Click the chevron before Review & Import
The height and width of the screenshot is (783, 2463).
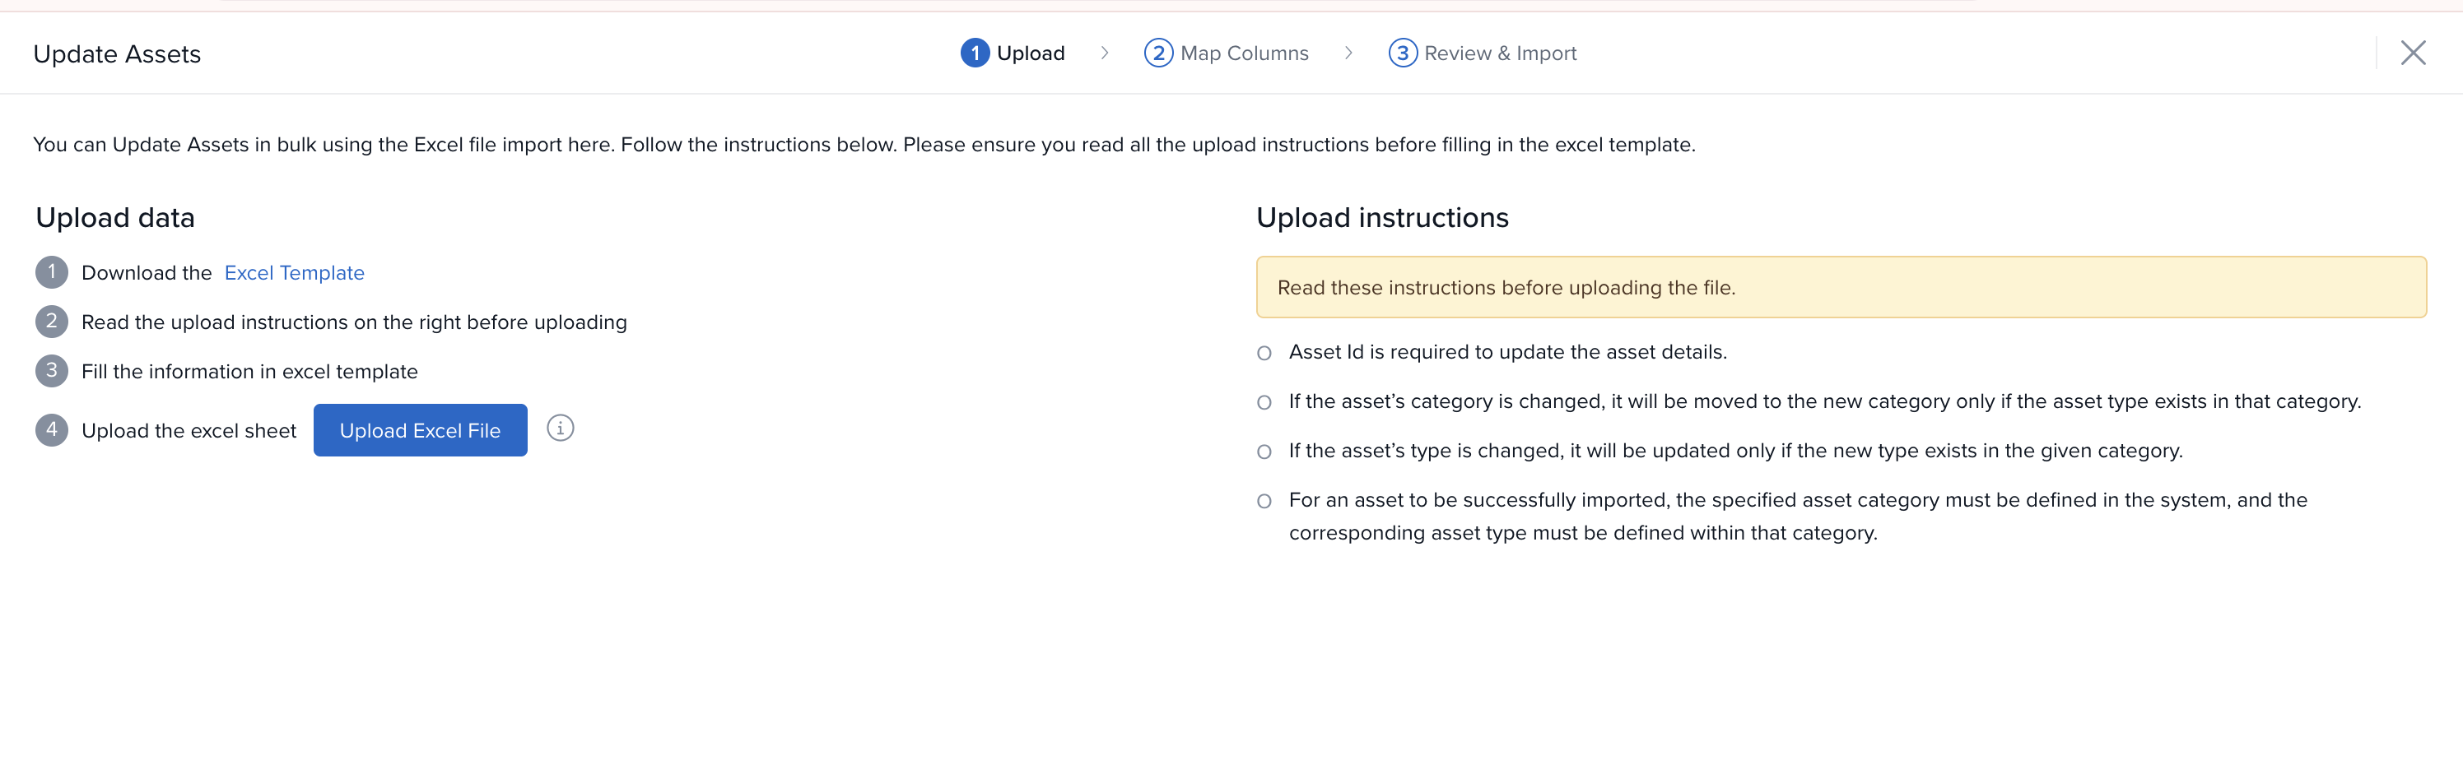(1348, 53)
